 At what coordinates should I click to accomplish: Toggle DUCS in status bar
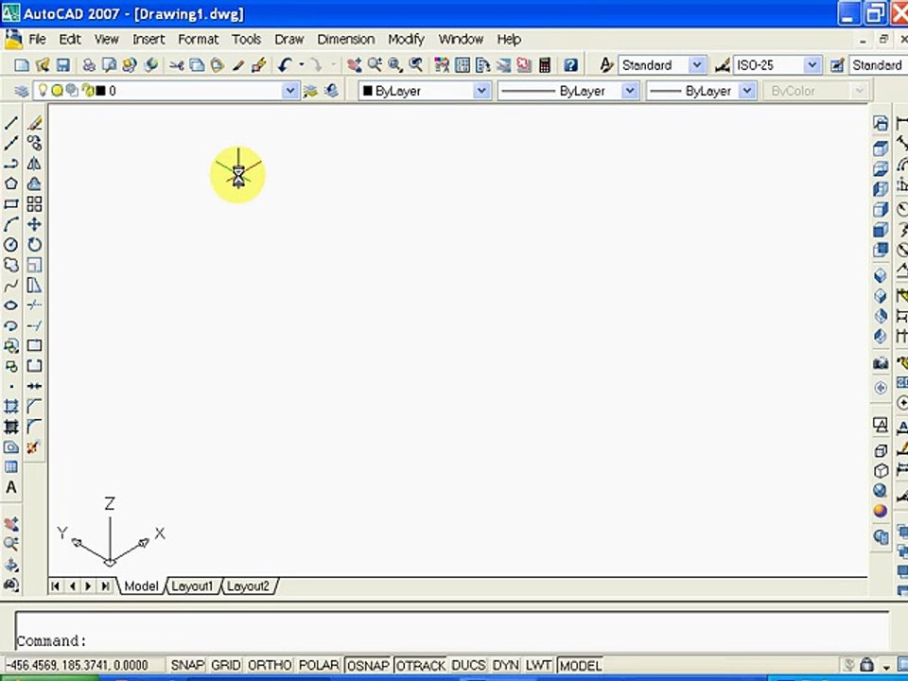468,665
